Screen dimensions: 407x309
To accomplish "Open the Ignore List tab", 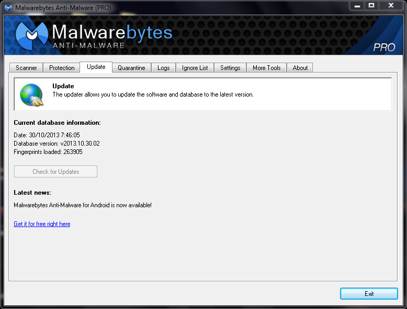I will (195, 68).
